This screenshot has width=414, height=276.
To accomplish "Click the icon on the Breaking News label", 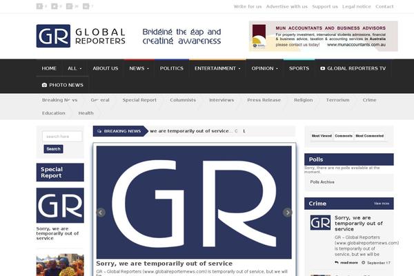I will (x=99, y=131).
